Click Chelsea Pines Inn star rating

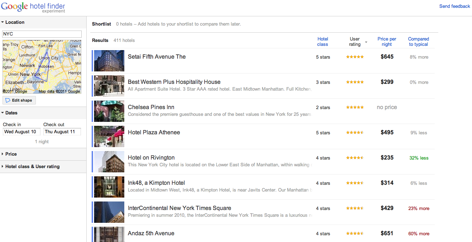pyautogui.click(x=355, y=107)
